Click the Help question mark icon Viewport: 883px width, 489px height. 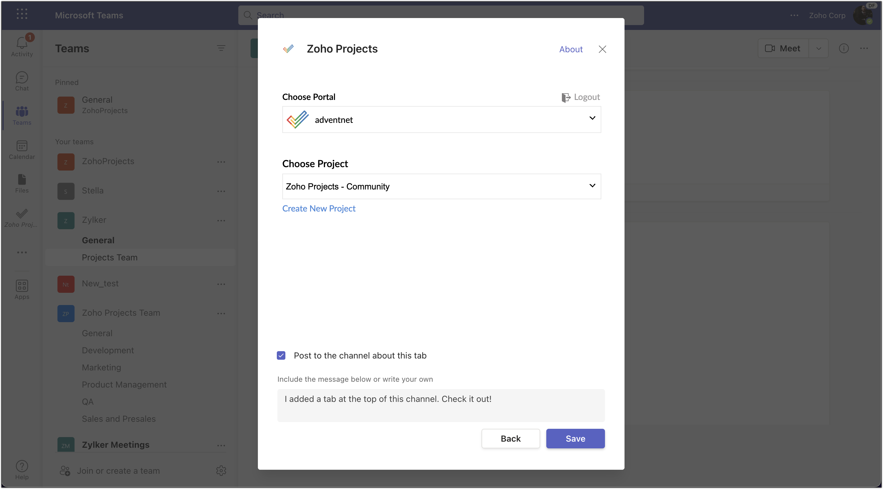click(22, 466)
